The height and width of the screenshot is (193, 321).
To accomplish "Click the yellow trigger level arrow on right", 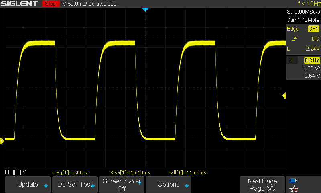I will point(284,96).
